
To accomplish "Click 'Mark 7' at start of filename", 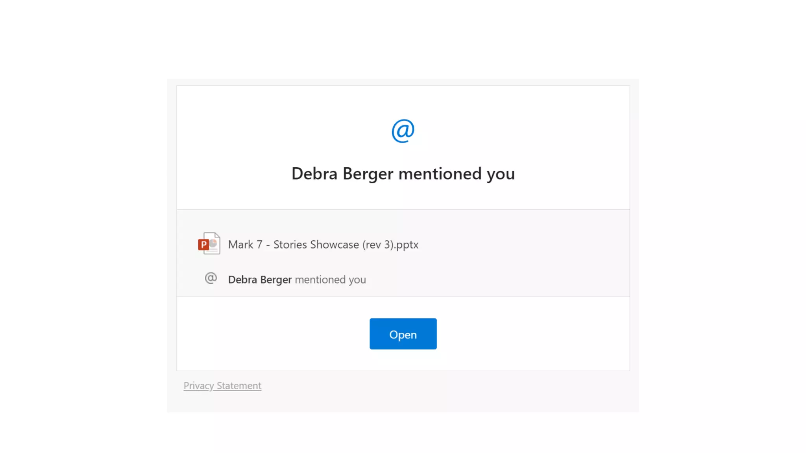I will 245,245.
